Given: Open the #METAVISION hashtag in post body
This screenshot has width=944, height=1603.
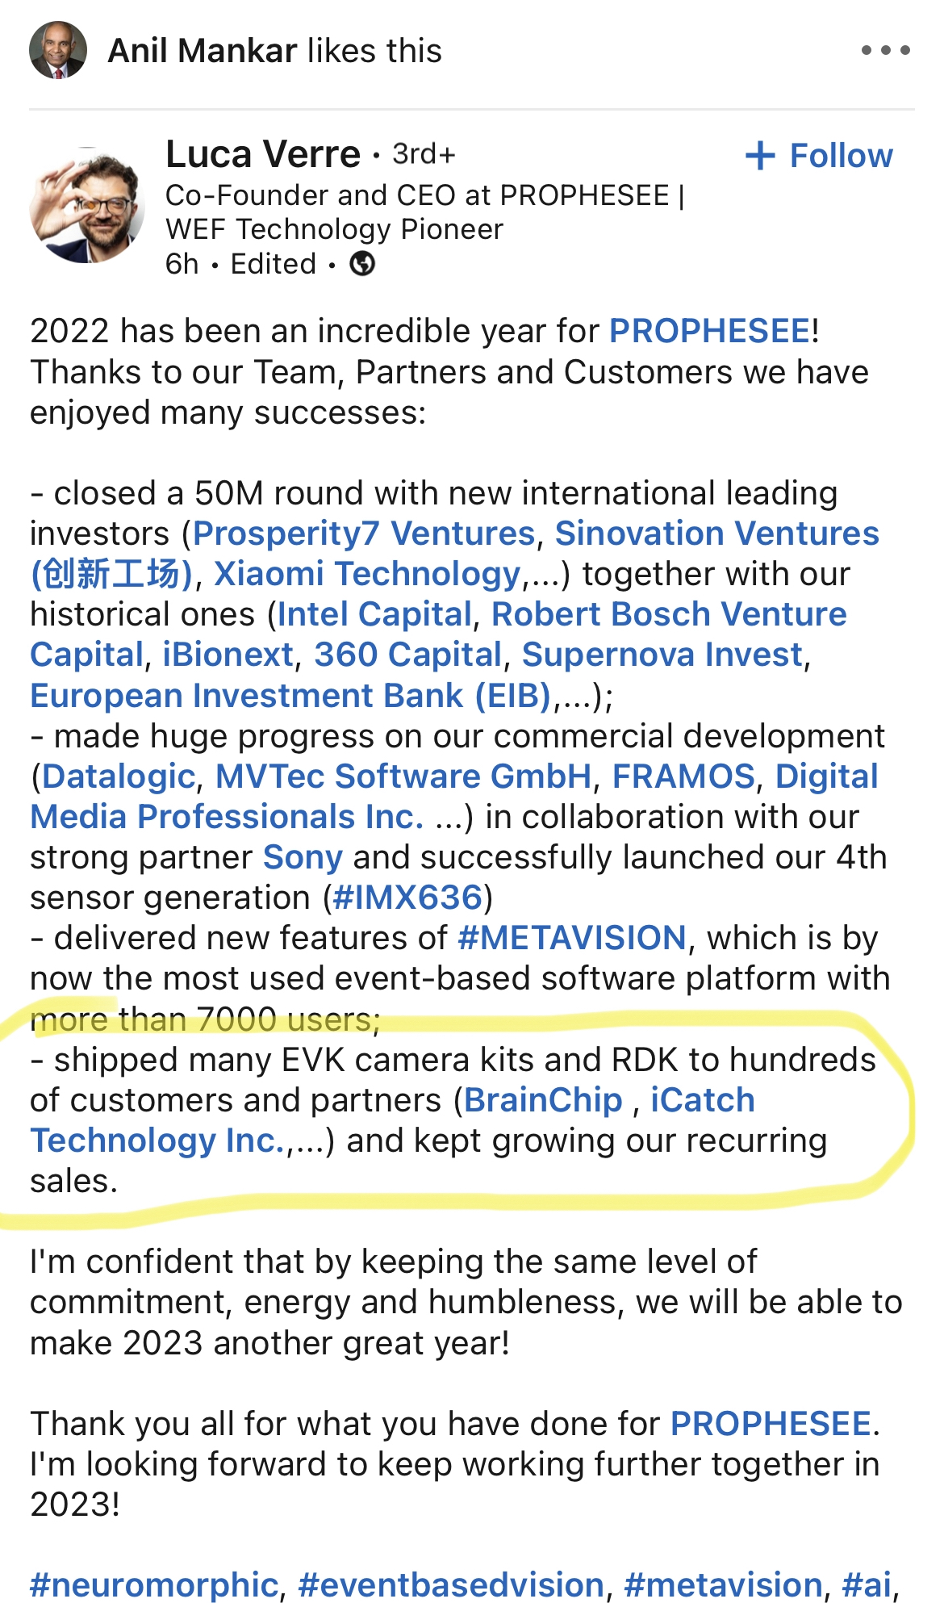Looking at the screenshot, I should [x=572, y=938].
